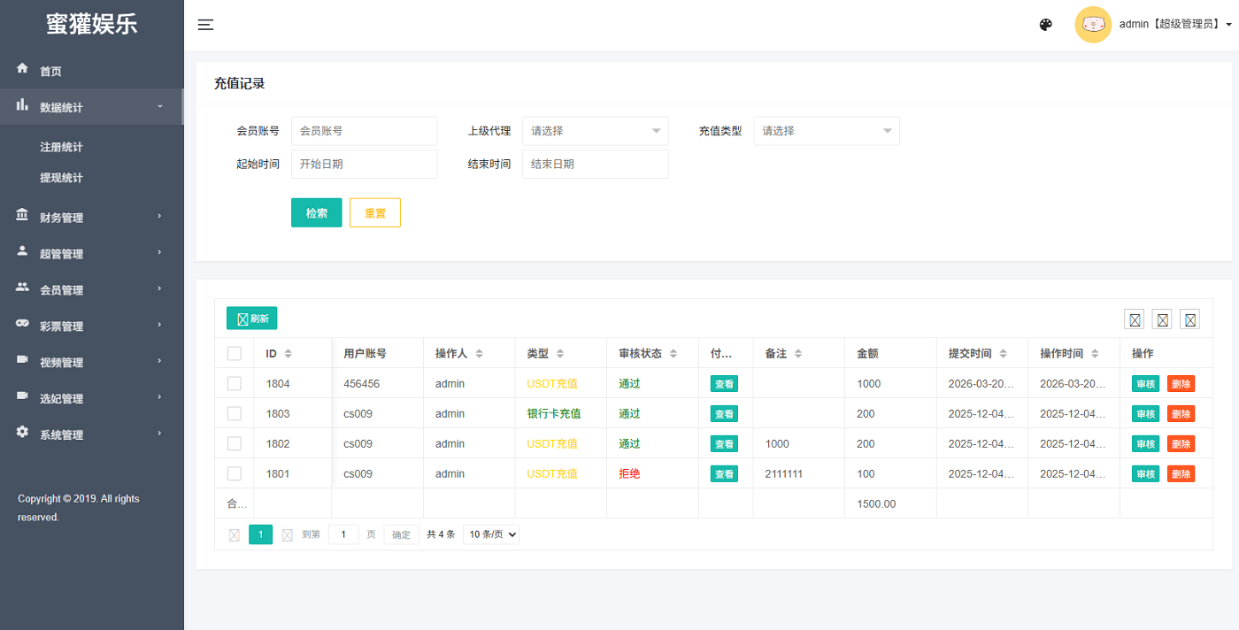Click the admin avatar image
Viewport: 1239px width, 630px height.
pos(1093,25)
